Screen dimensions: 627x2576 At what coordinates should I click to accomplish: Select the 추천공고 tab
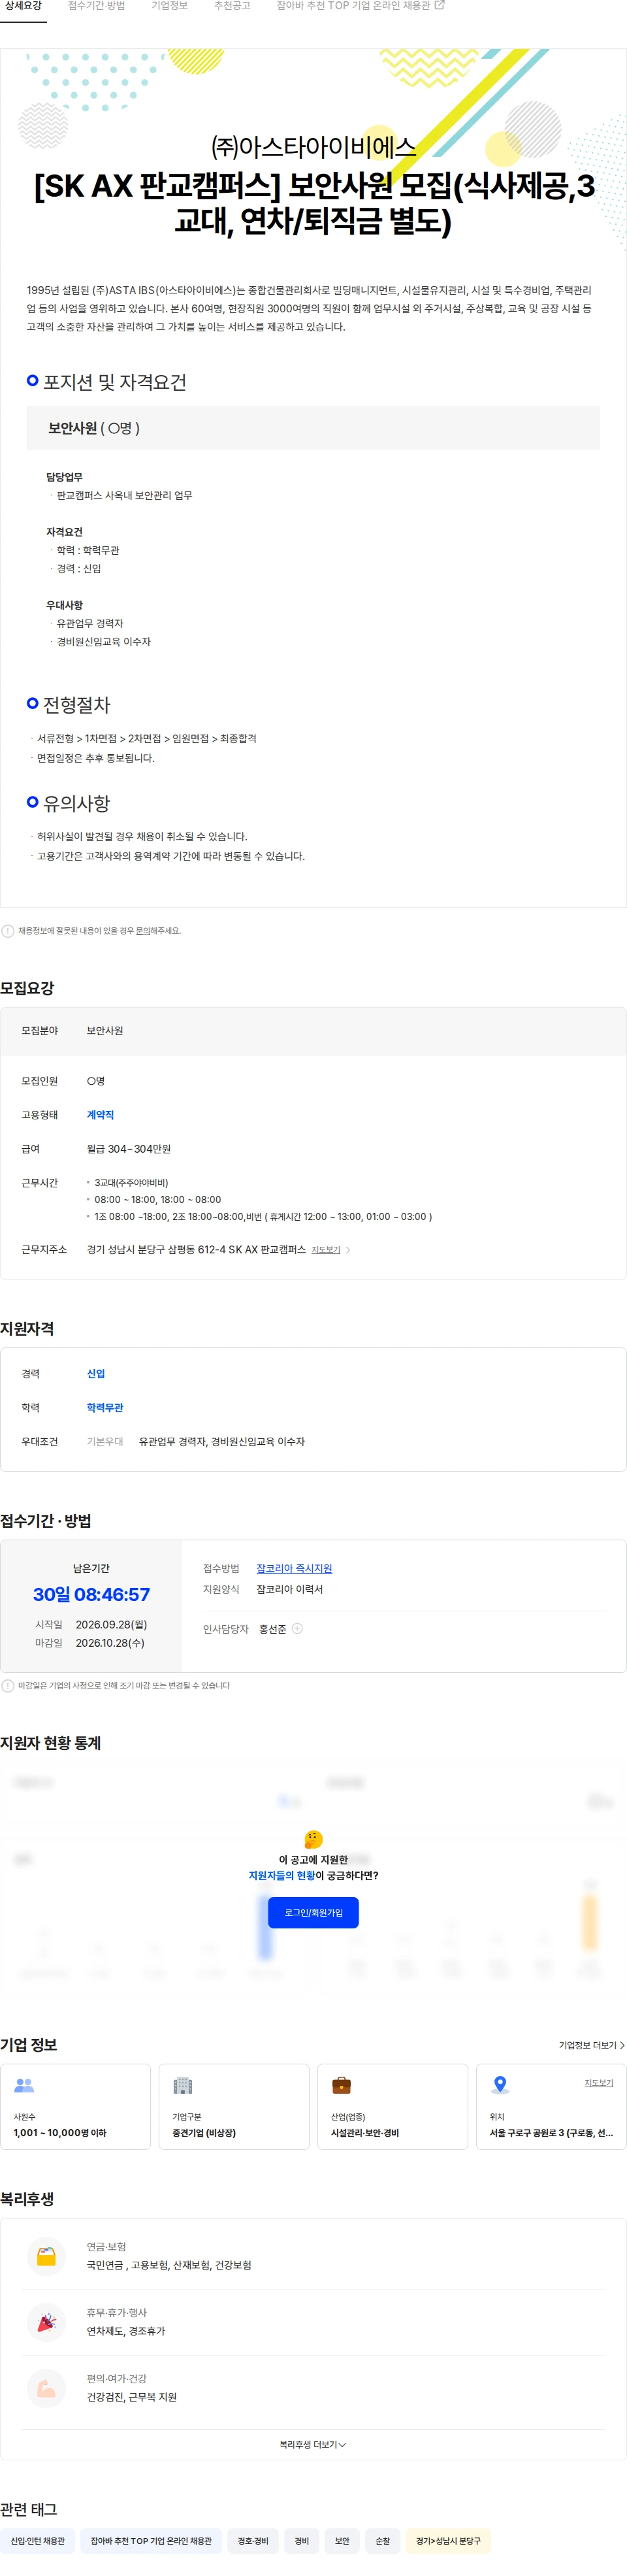pyautogui.click(x=232, y=6)
